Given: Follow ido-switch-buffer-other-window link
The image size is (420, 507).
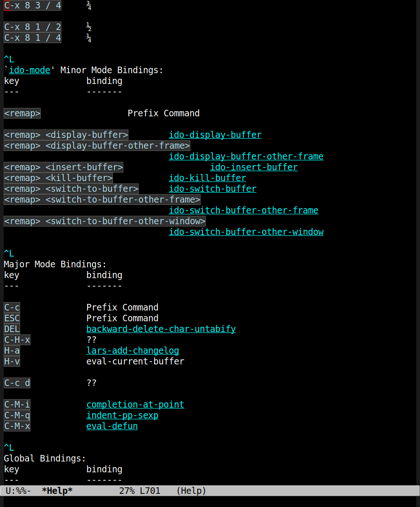Looking at the screenshot, I should tap(246, 232).
